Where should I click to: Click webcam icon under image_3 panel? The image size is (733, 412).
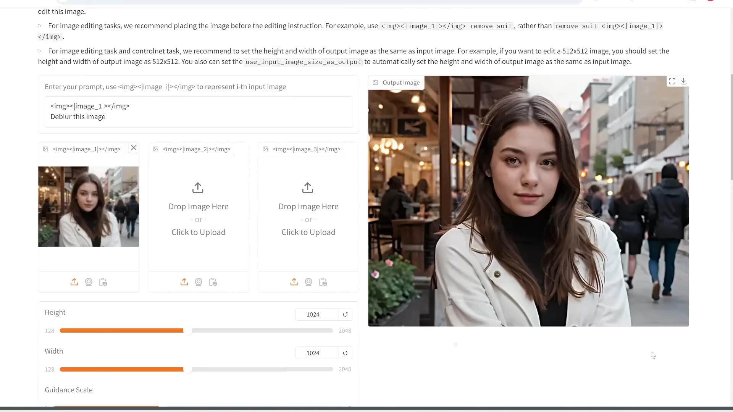coord(308,282)
